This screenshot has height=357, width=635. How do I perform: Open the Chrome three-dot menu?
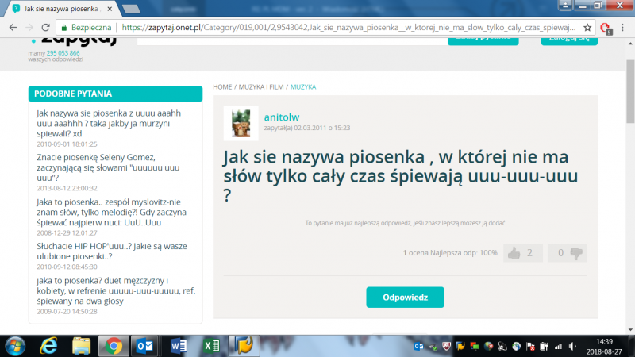click(624, 26)
